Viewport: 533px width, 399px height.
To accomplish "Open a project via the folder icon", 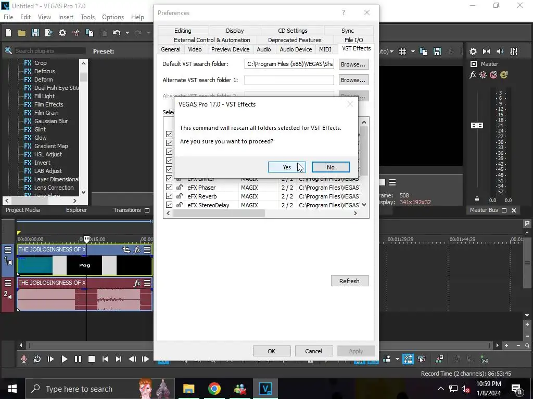I will [22, 33].
